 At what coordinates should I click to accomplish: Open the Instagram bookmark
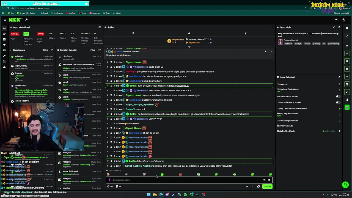pyautogui.click(x=95, y=13)
